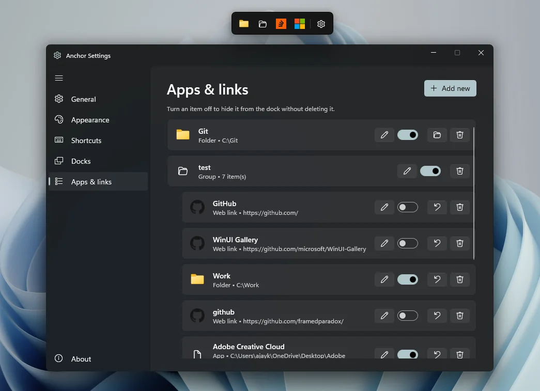Edit the Work folder entry
This screenshot has width=540, height=391.
point(384,279)
